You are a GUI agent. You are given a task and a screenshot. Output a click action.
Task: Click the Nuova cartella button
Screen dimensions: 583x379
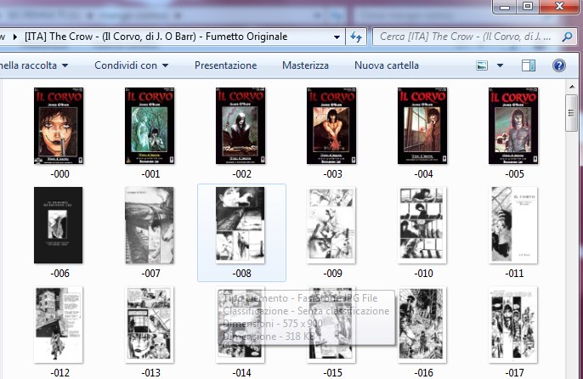[387, 65]
